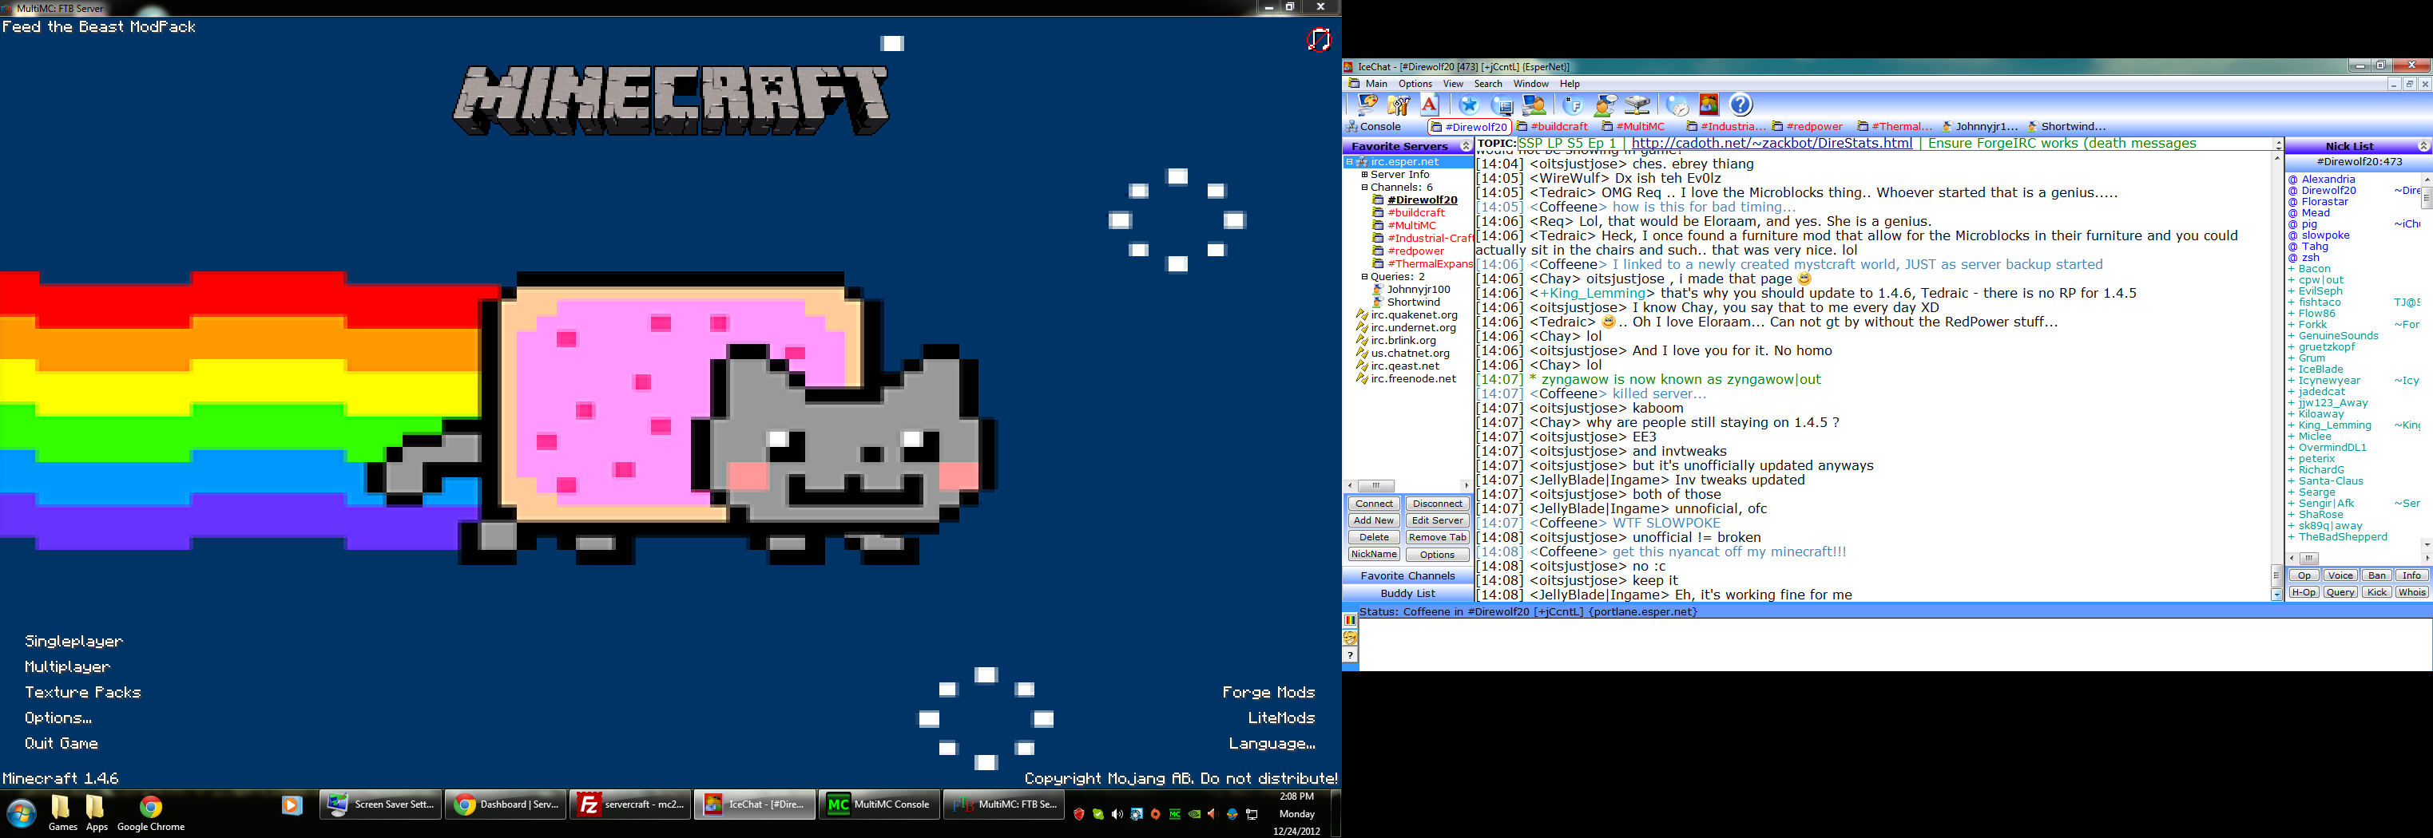Click the Voice button under nick list
Screen dimensions: 2433x838
coord(2340,575)
